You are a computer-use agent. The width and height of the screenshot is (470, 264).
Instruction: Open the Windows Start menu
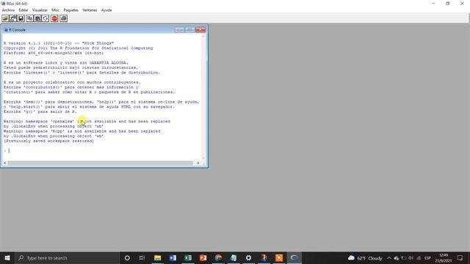pyautogui.click(x=7, y=257)
